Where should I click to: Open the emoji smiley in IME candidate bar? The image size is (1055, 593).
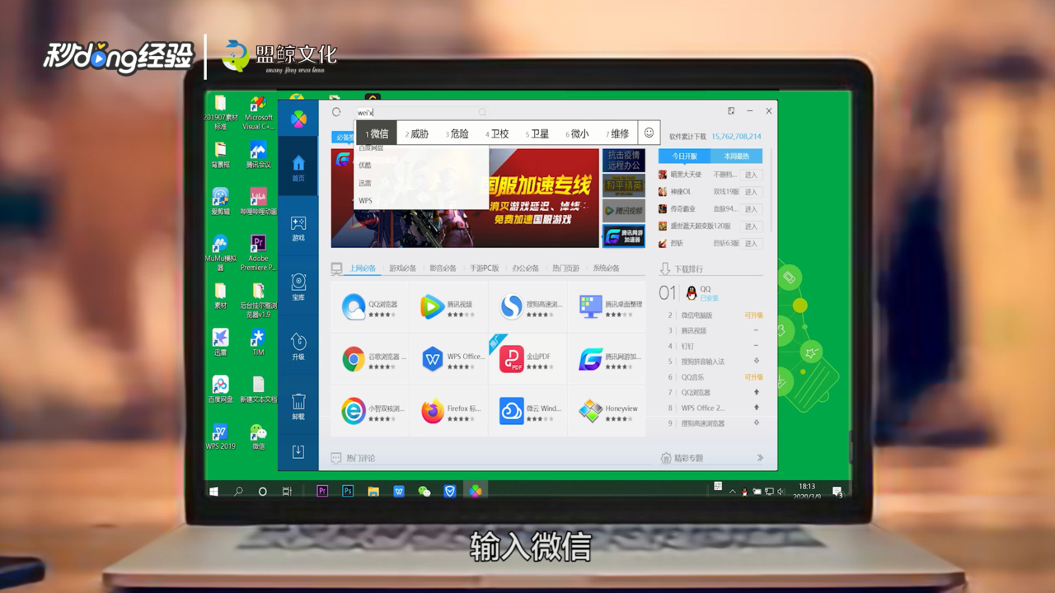click(x=649, y=133)
